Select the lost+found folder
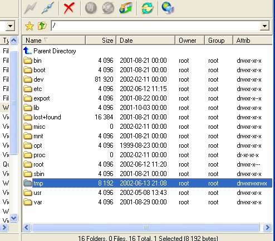 [148, 117]
